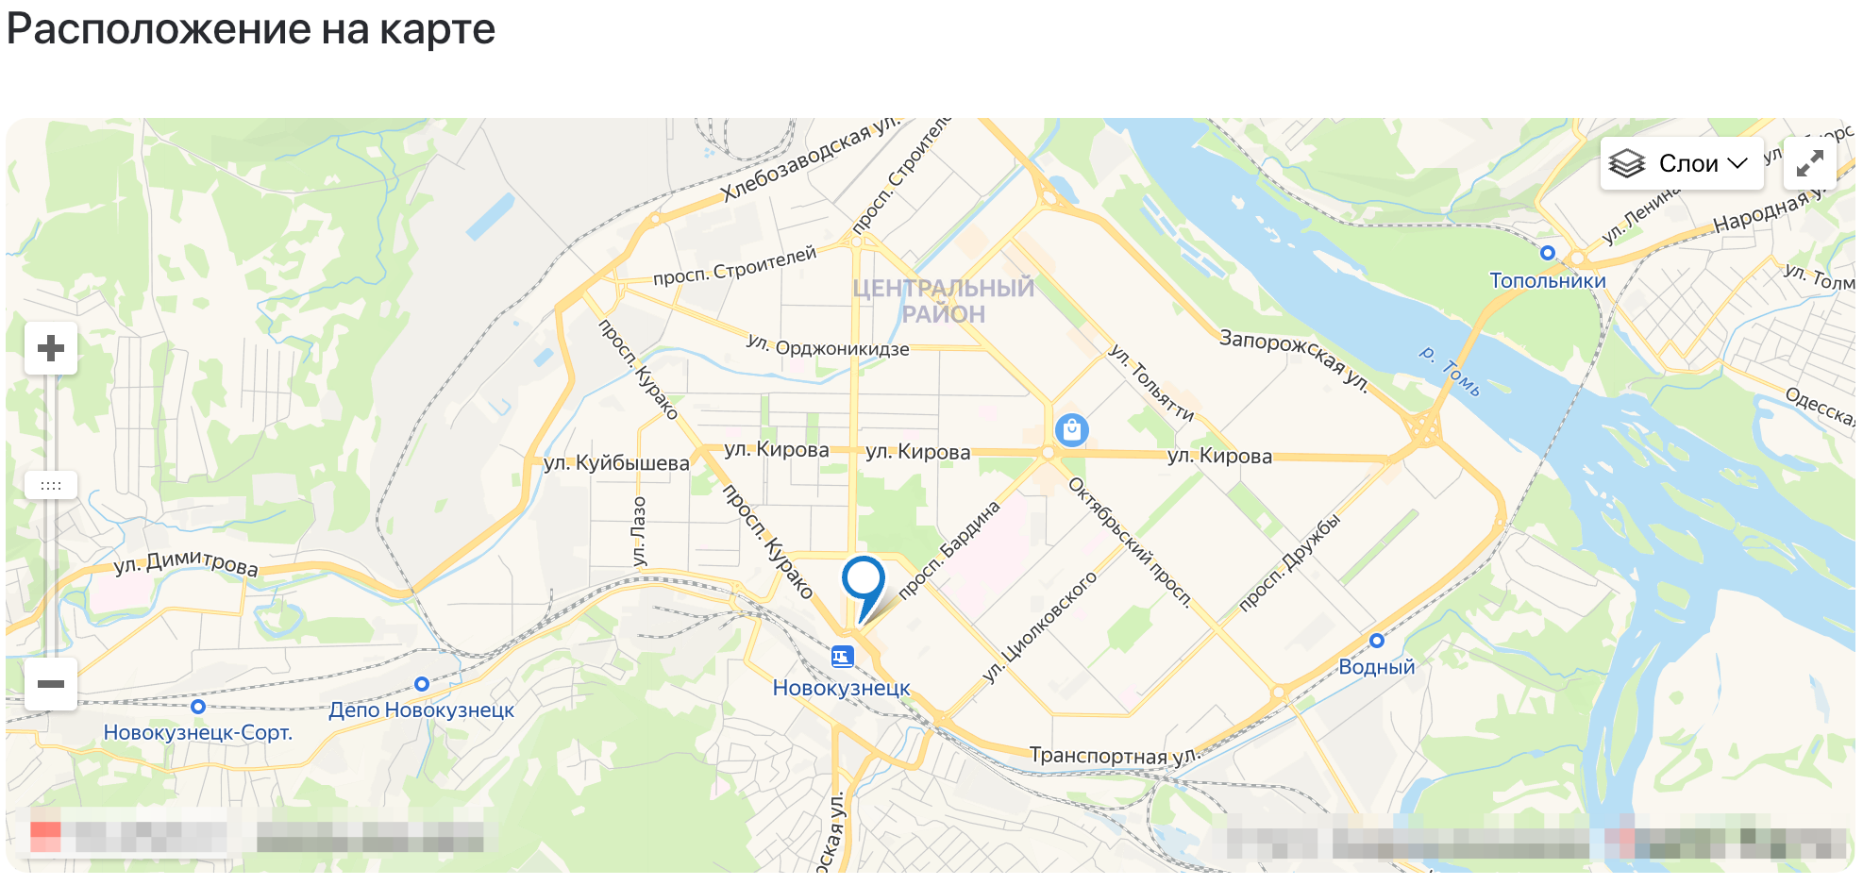Open fullscreen map view
1863x885 pixels.
coord(1809,163)
